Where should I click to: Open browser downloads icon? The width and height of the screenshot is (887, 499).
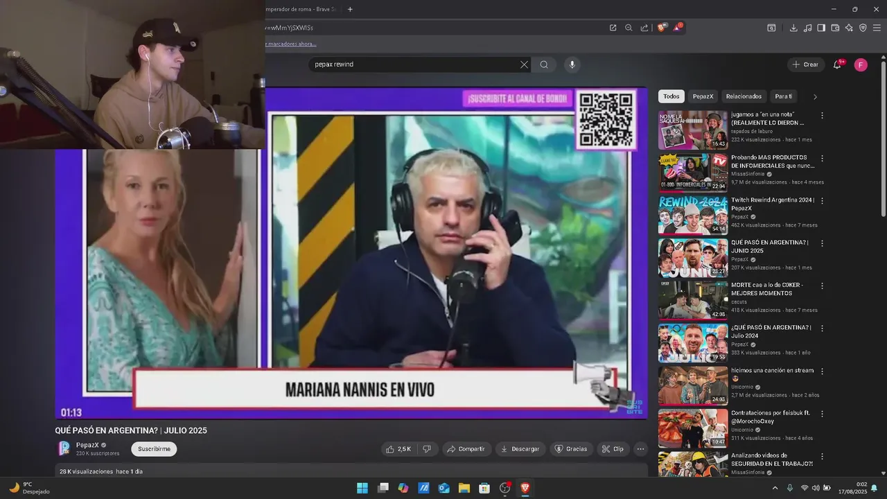tap(793, 28)
